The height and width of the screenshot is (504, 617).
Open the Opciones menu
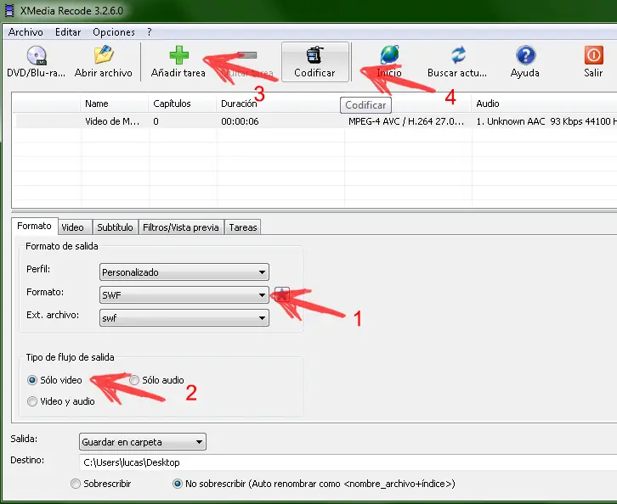(x=114, y=32)
